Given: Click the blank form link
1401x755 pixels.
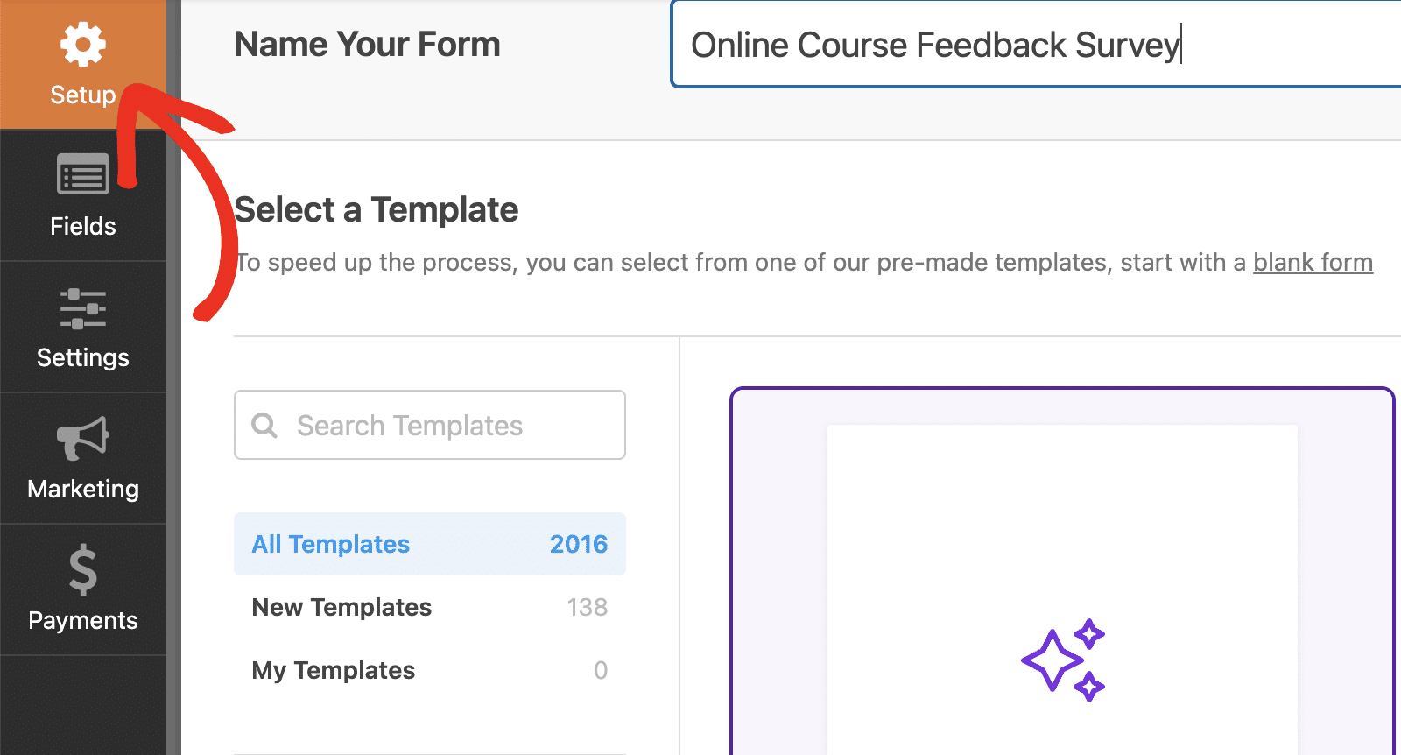Looking at the screenshot, I should tap(1313, 263).
